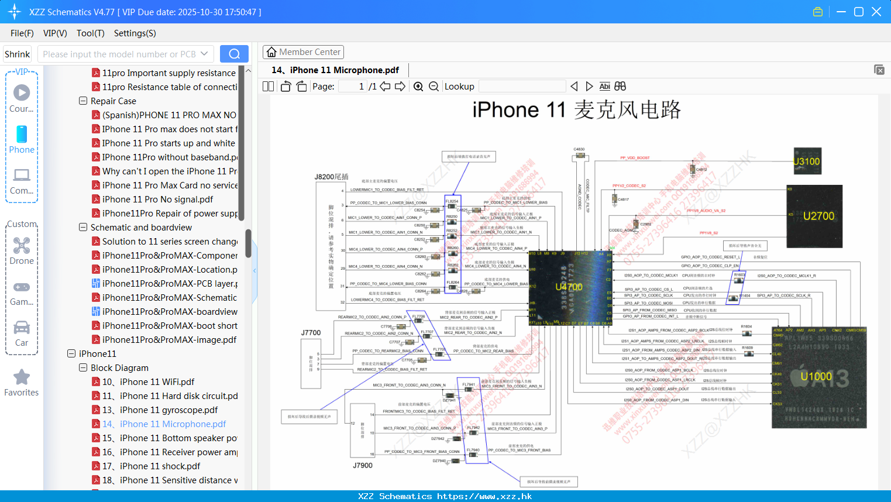Image resolution: width=891 pixels, height=502 pixels.
Task: Open the VIP(V) menu
Action: pyautogui.click(x=55, y=33)
